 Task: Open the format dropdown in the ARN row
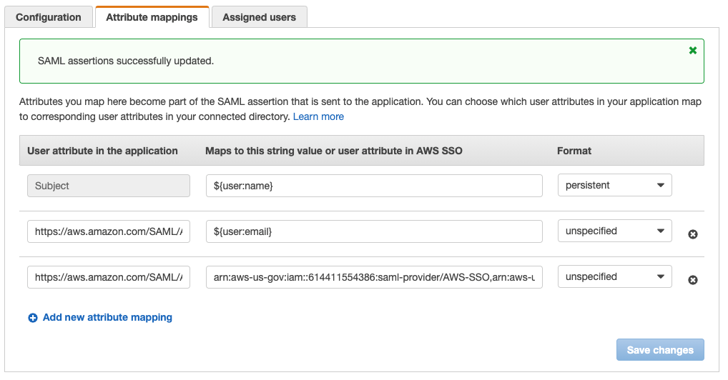614,277
